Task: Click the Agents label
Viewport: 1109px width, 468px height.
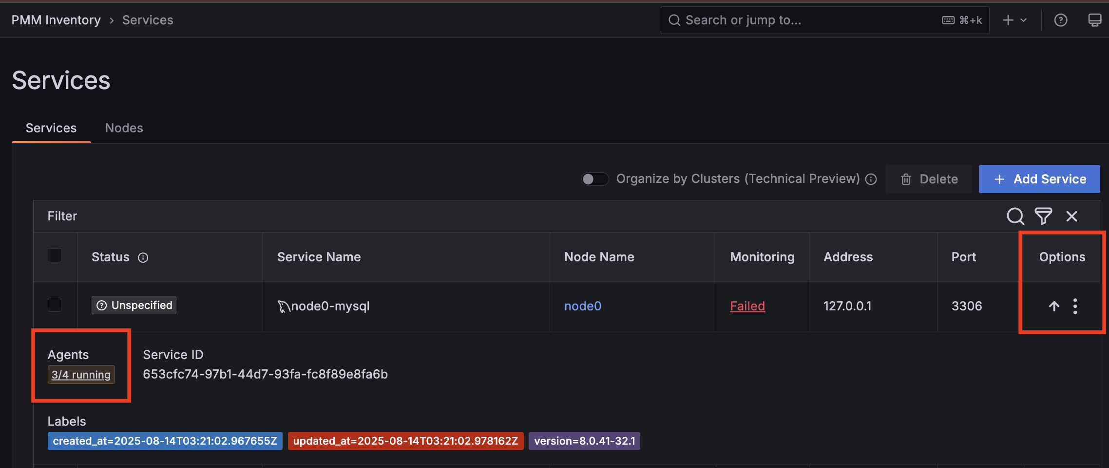Action: click(x=68, y=355)
